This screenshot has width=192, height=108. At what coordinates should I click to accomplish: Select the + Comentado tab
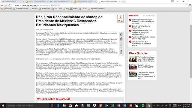coord(149,16)
